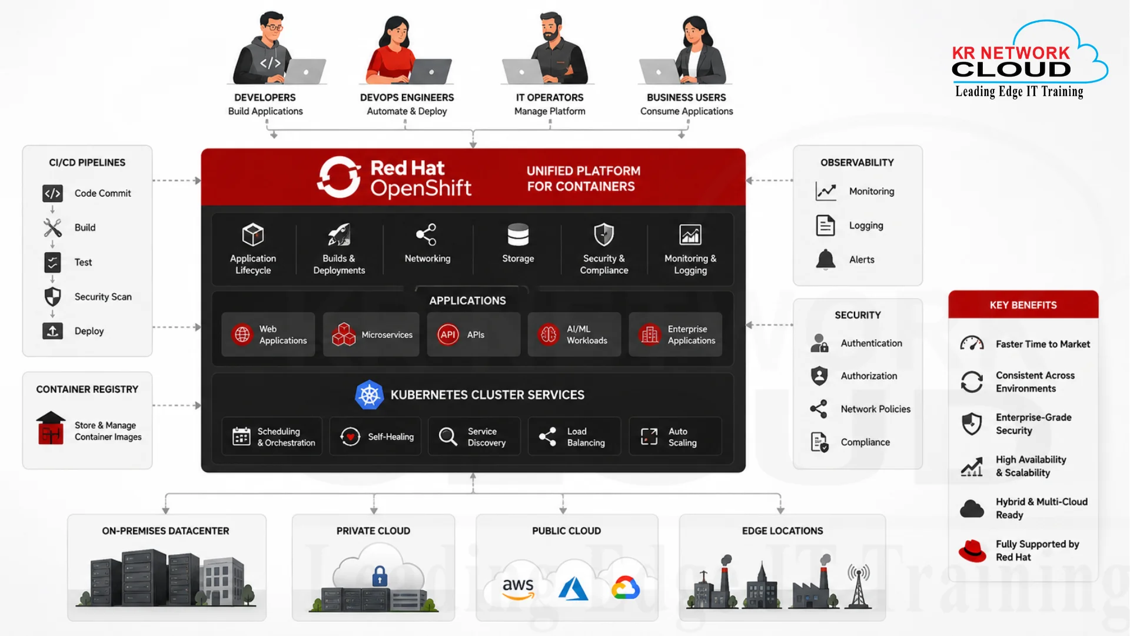The image size is (1130, 636).
Task: Click the Network Policies icon
Action: click(x=819, y=409)
